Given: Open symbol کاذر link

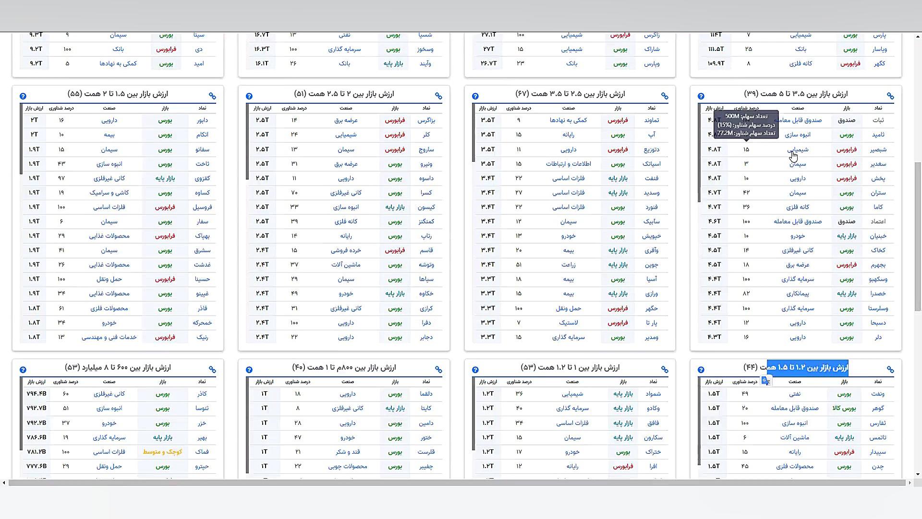Looking at the screenshot, I should pyautogui.click(x=202, y=394).
